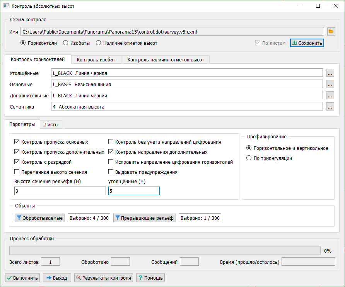This screenshot has height=287, width=345.
Task: Enable Выдавать предупреждения checkbox
Action: pos(111,172)
